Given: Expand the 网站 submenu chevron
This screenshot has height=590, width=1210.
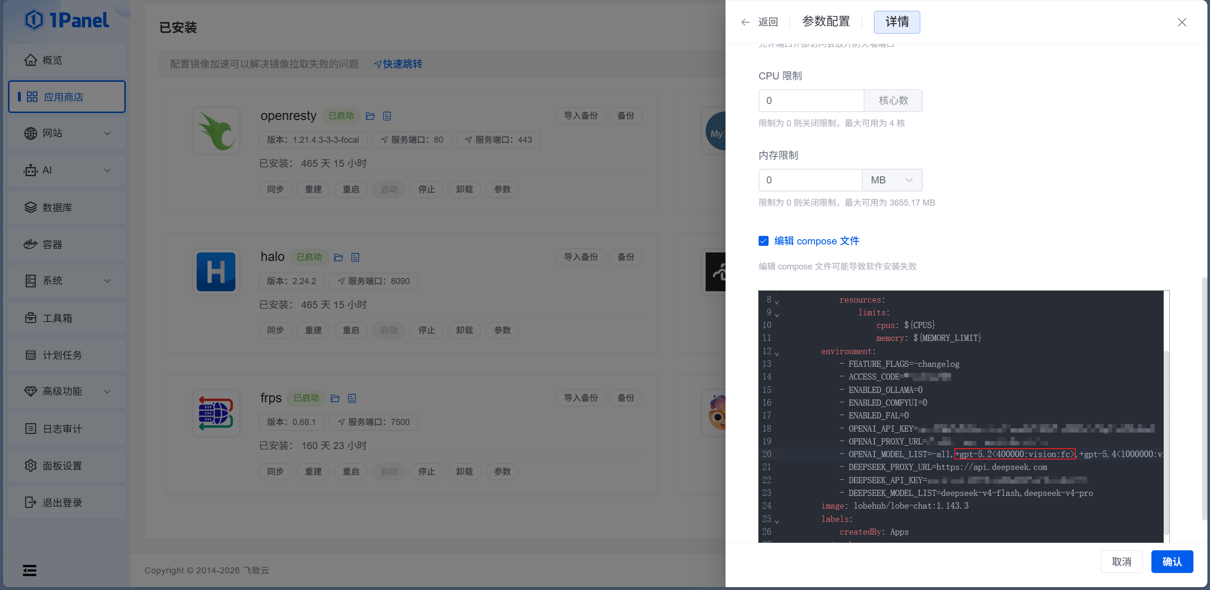Looking at the screenshot, I should pos(107,133).
